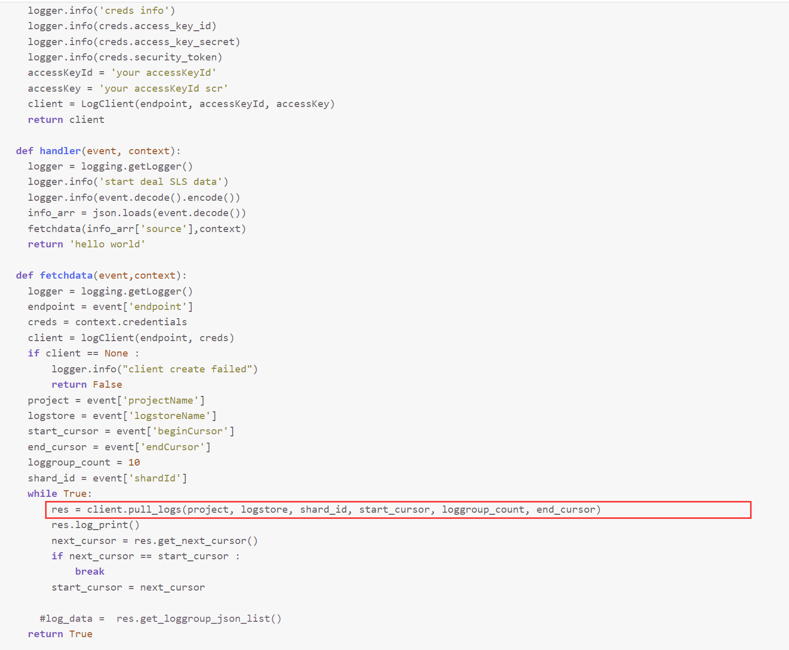Click the fetchdata(info_arr['source'],context) call
The width and height of the screenshot is (789, 650).
[x=137, y=229]
